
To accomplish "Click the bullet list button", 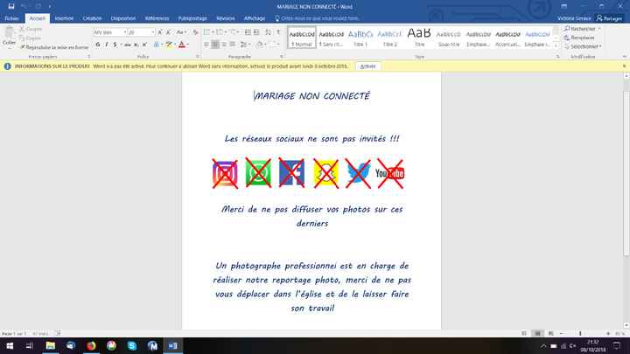I will click(x=207, y=32).
